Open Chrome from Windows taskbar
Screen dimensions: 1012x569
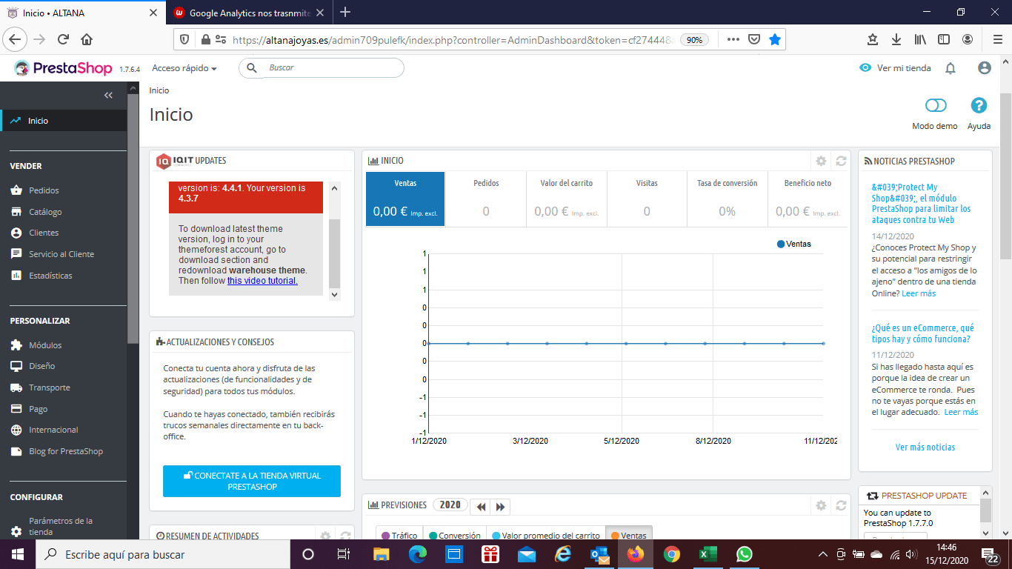(x=672, y=554)
